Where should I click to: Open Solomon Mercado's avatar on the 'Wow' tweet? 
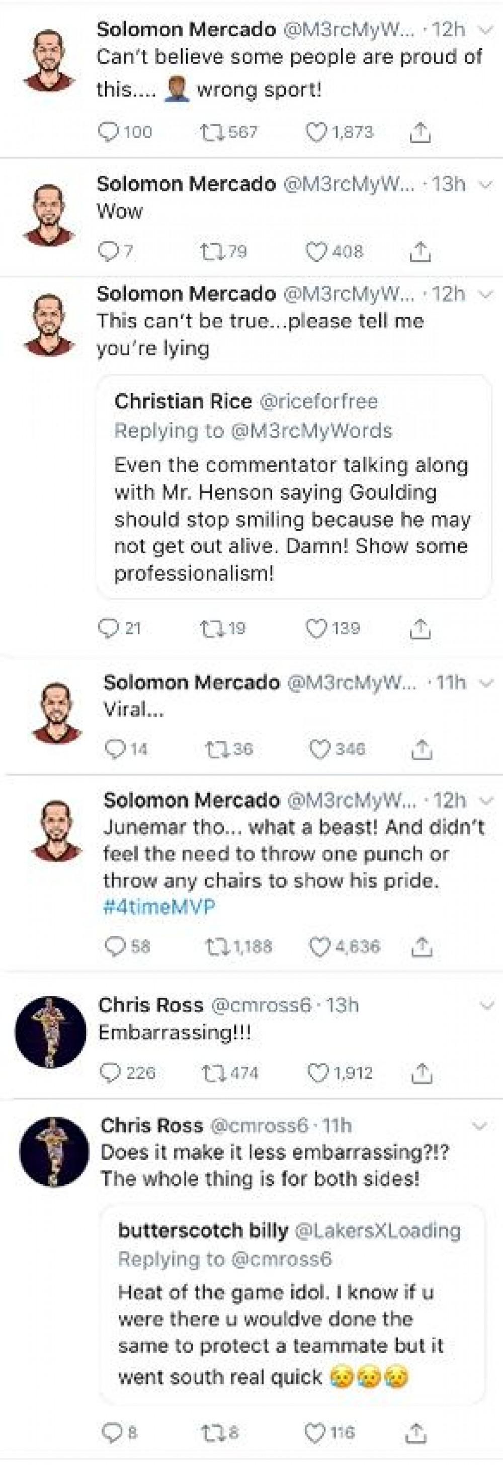49,214
